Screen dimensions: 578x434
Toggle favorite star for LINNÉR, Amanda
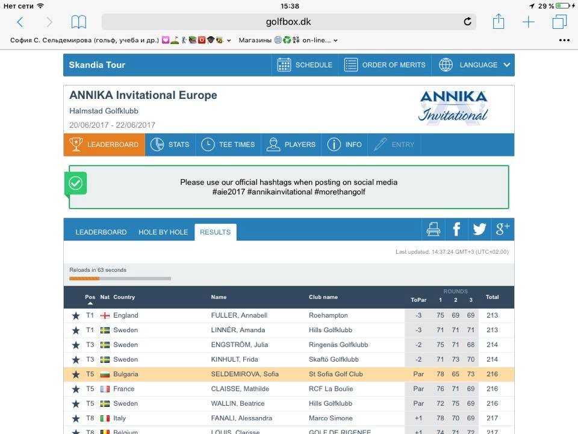pos(76,330)
